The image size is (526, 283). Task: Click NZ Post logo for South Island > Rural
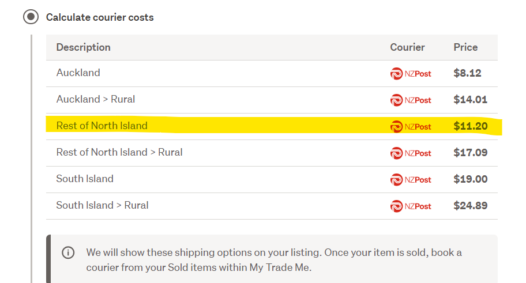[411, 206]
